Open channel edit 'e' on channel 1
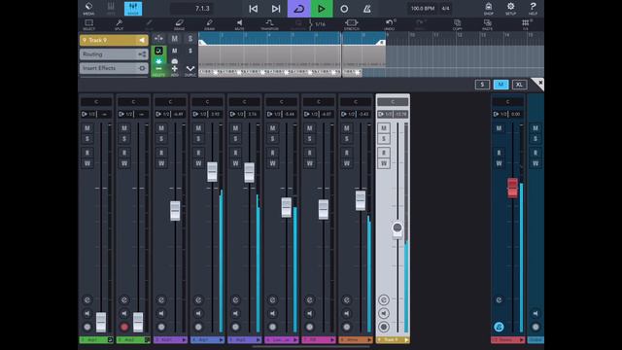622x350 pixels. point(87,300)
